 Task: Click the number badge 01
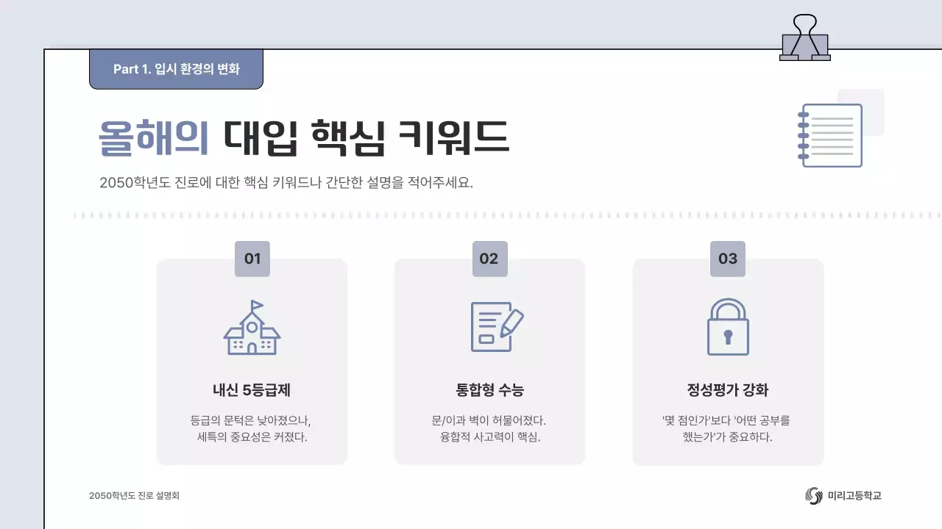[252, 259]
